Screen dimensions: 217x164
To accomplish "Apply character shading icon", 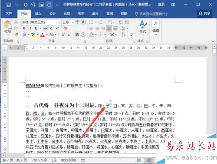I will 77,34.
